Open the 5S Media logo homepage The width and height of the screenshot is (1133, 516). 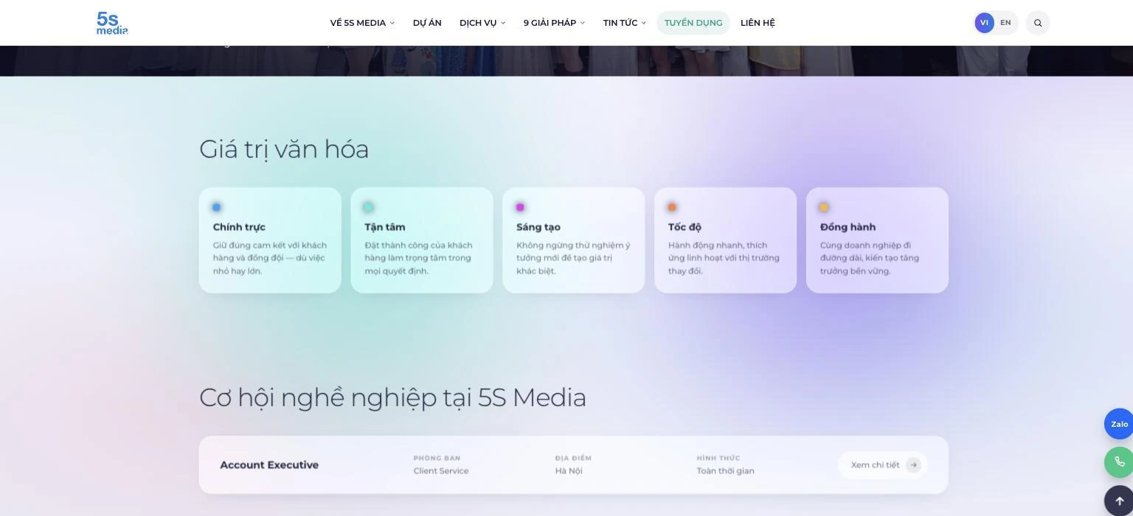112,23
